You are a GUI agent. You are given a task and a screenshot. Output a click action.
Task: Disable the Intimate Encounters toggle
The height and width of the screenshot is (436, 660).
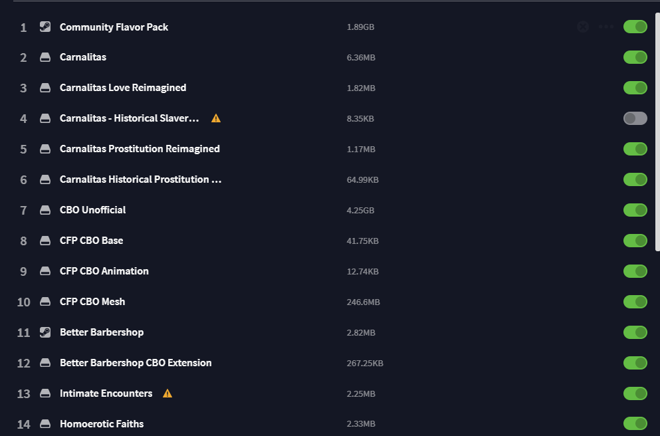(x=635, y=393)
